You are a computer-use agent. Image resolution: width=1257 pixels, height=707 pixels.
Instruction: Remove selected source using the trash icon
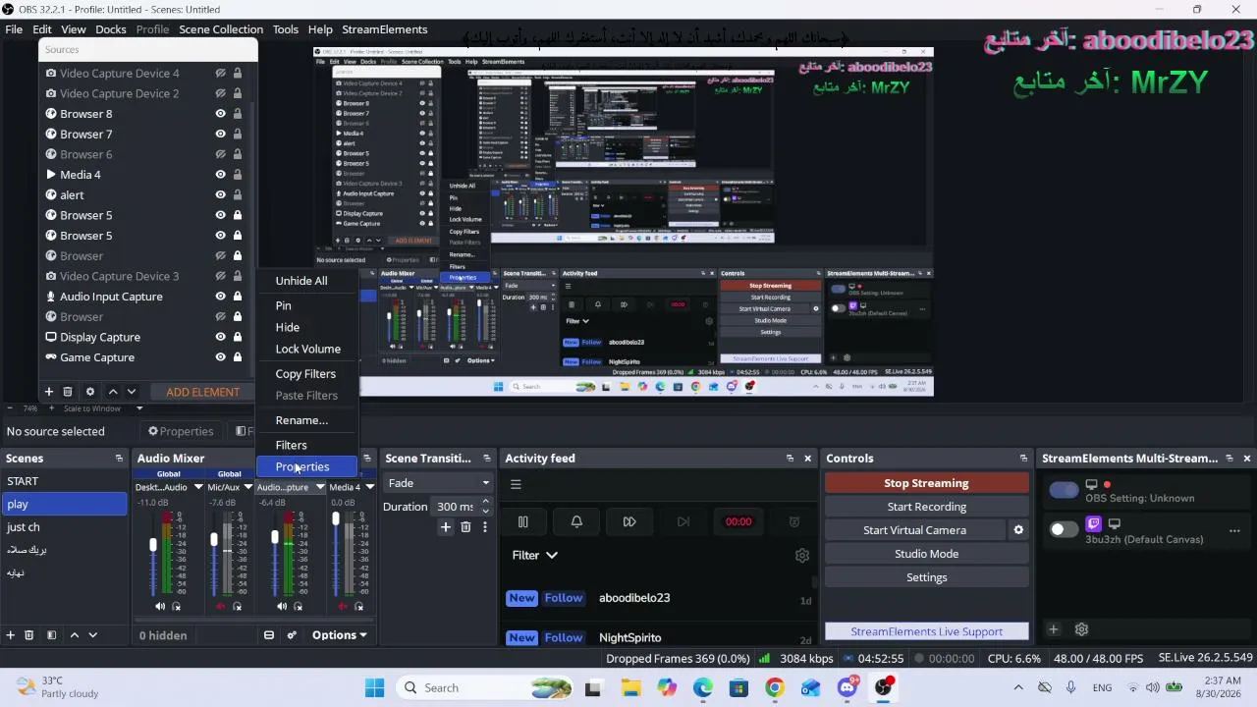point(68,392)
